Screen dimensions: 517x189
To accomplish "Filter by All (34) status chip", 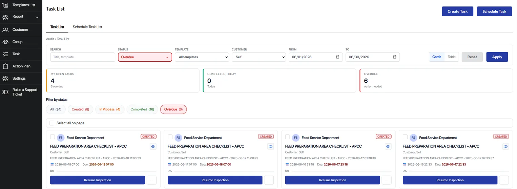I will tap(56, 109).
